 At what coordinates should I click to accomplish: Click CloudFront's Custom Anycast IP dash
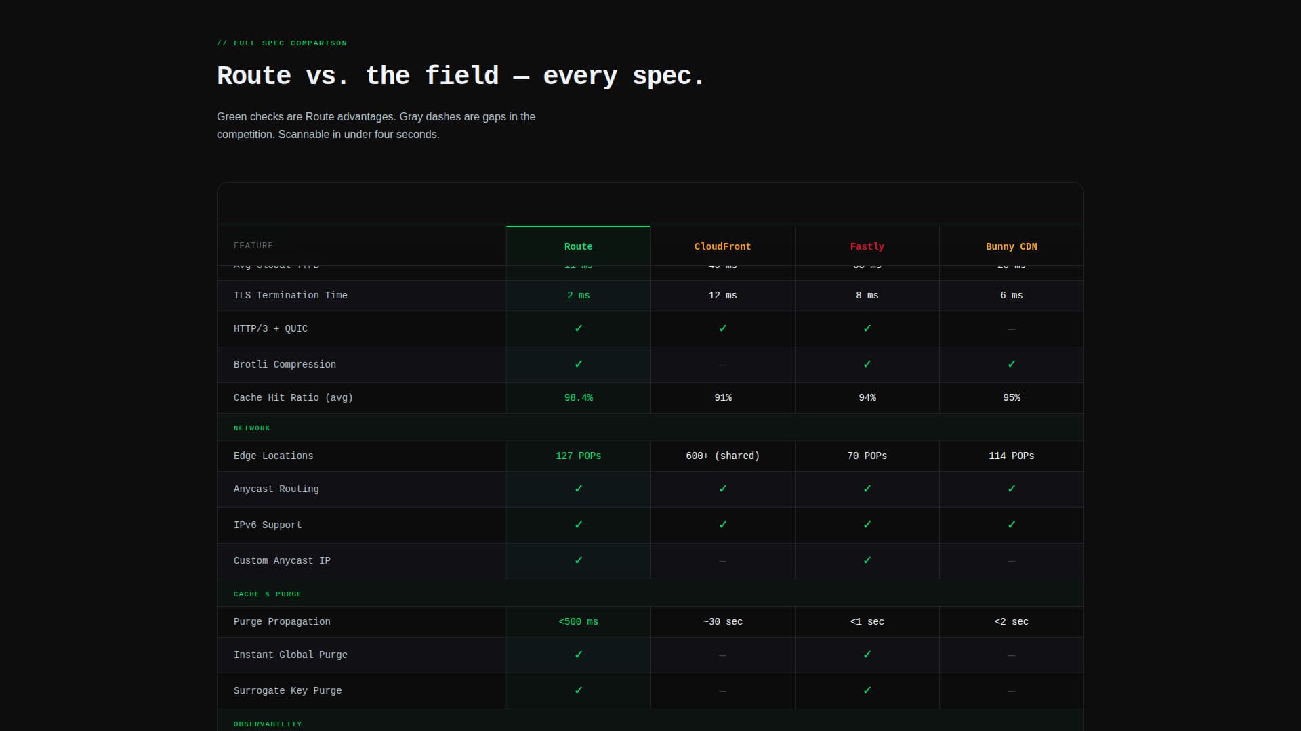(722, 561)
